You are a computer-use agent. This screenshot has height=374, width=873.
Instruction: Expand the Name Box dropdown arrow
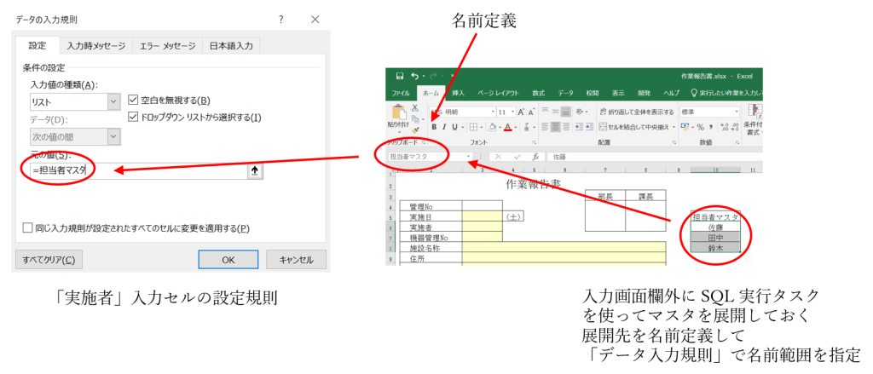[468, 157]
